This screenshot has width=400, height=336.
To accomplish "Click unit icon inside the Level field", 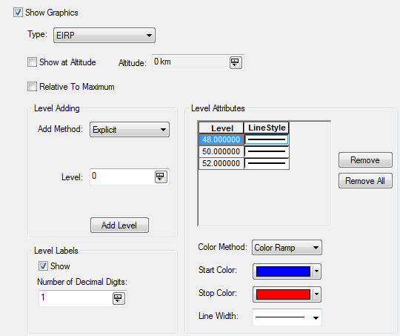I will click(161, 177).
